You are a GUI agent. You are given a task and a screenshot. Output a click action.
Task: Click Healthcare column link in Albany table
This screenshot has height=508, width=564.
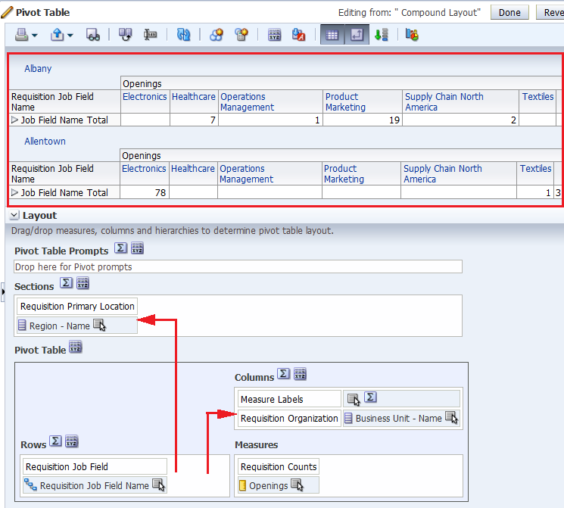[x=194, y=97]
